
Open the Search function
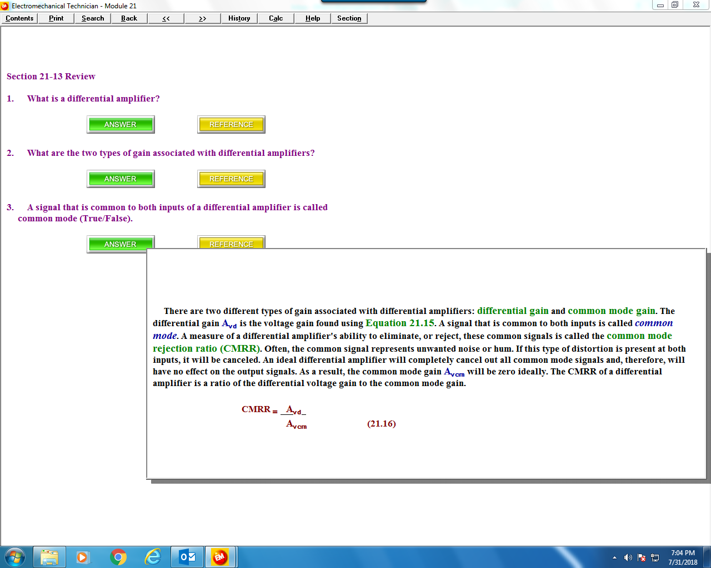pos(93,18)
